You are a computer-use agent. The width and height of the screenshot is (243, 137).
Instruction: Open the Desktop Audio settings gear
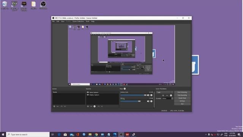click(x=151, y=95)
